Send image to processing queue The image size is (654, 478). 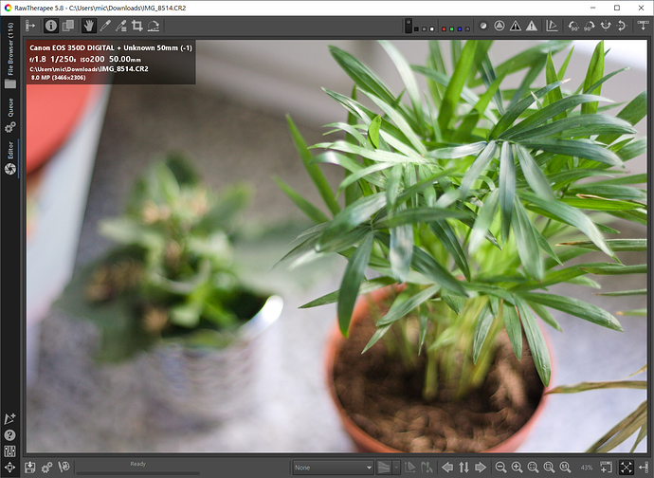pos(47,467)
